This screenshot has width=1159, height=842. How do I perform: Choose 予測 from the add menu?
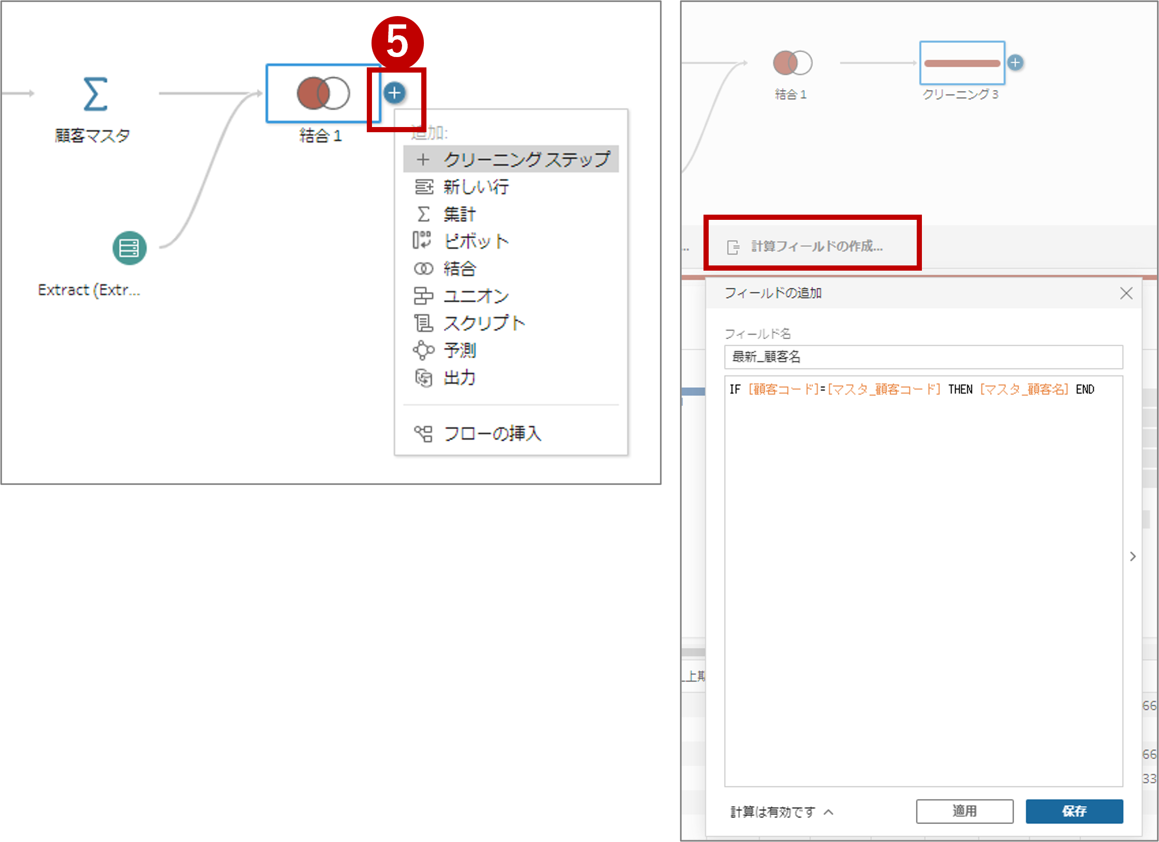point(511,350)
